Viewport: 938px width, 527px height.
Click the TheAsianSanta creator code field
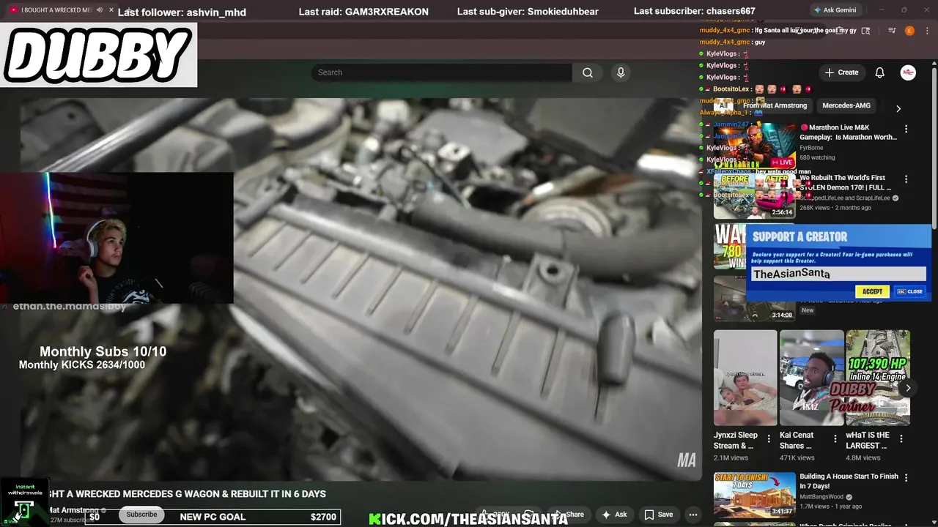838,274
